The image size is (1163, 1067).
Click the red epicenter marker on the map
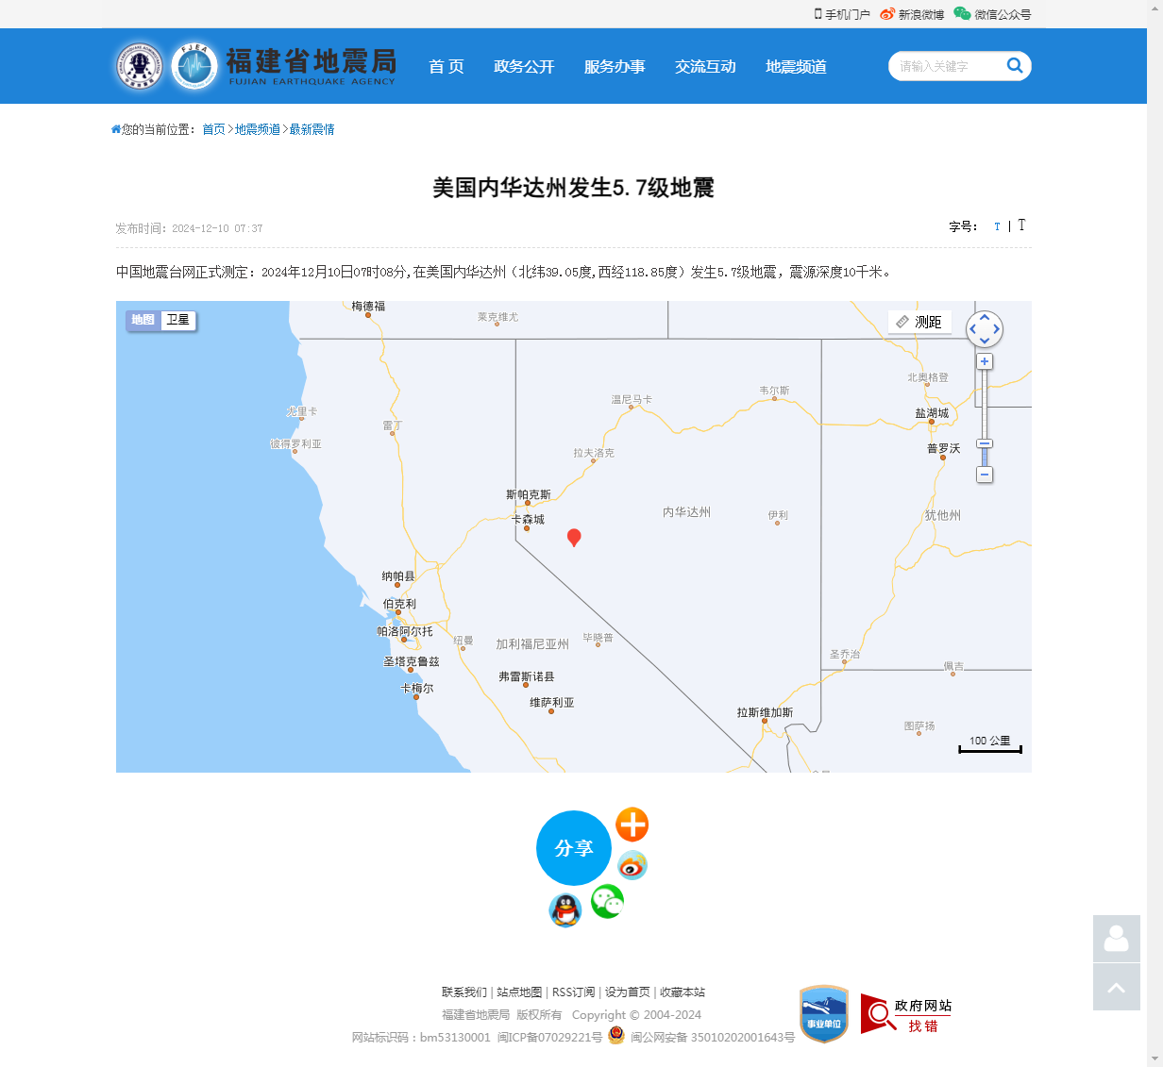tap(574, 537)
